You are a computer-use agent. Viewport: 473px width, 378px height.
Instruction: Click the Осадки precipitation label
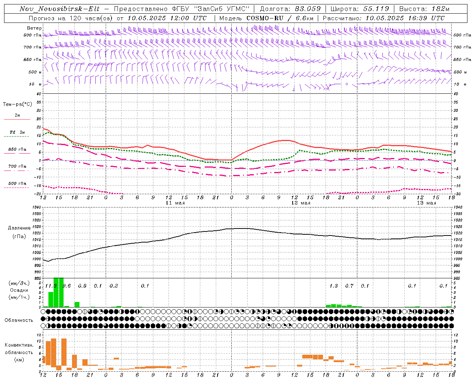point(19,290)
